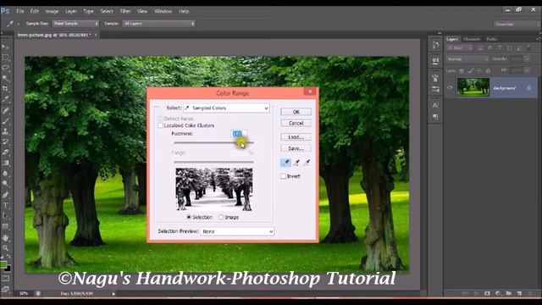Open the Sample All Layers dropdown
This screenshot has width=542, height=305.
pyautogui.click(x=158, y=24)
